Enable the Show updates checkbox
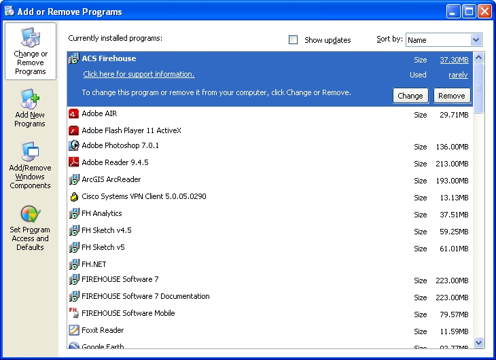 pos(294,40)
